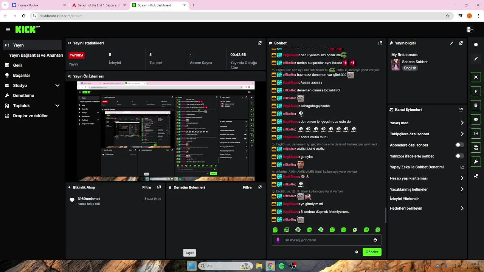Open Spotify from the taskbar

click(281, 266)
